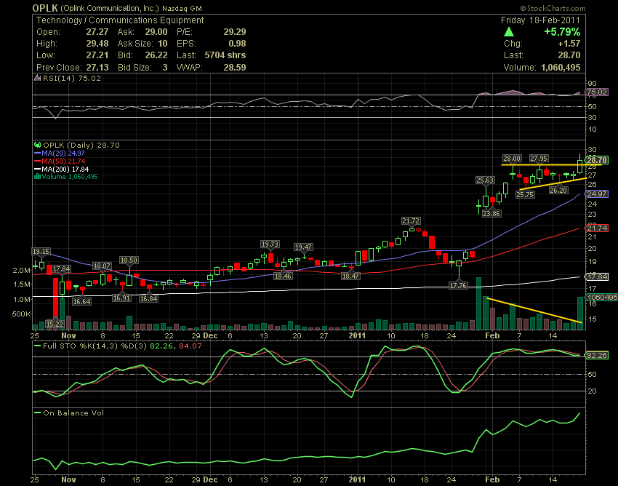Click the 28.00 peak price label
This screenshot has width=618, height=486.
512,158
